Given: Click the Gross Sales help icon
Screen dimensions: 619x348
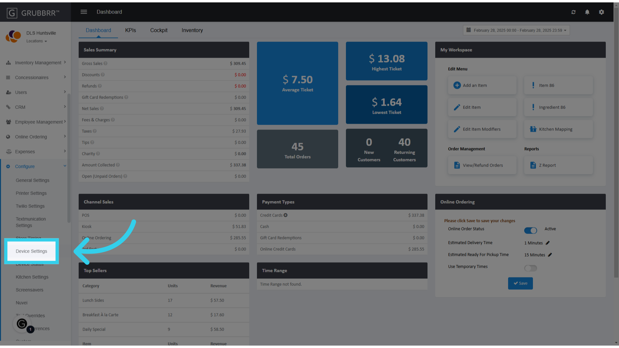Looking at the screenshot, I should (x=105, y=63).
